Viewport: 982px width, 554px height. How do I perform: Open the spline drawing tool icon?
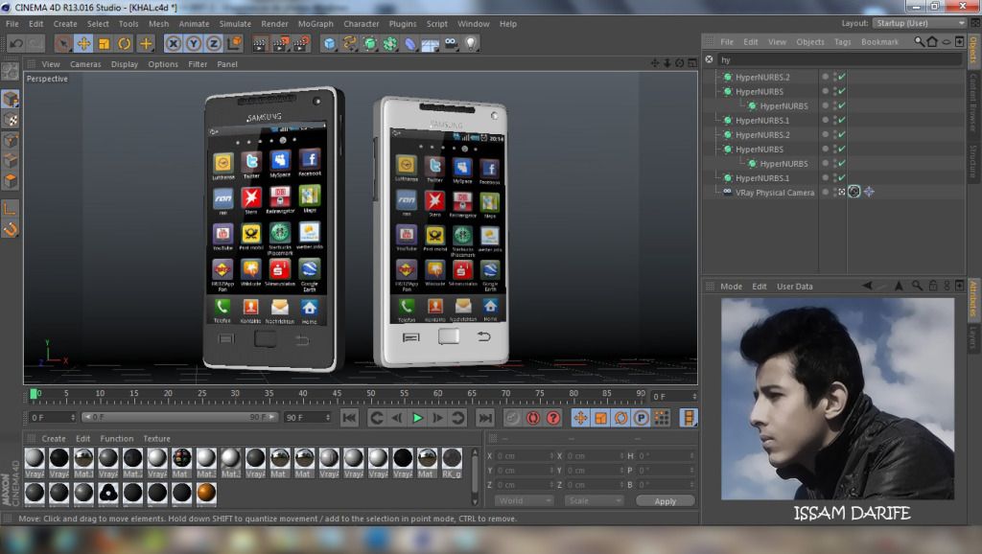tap(349, 43)
